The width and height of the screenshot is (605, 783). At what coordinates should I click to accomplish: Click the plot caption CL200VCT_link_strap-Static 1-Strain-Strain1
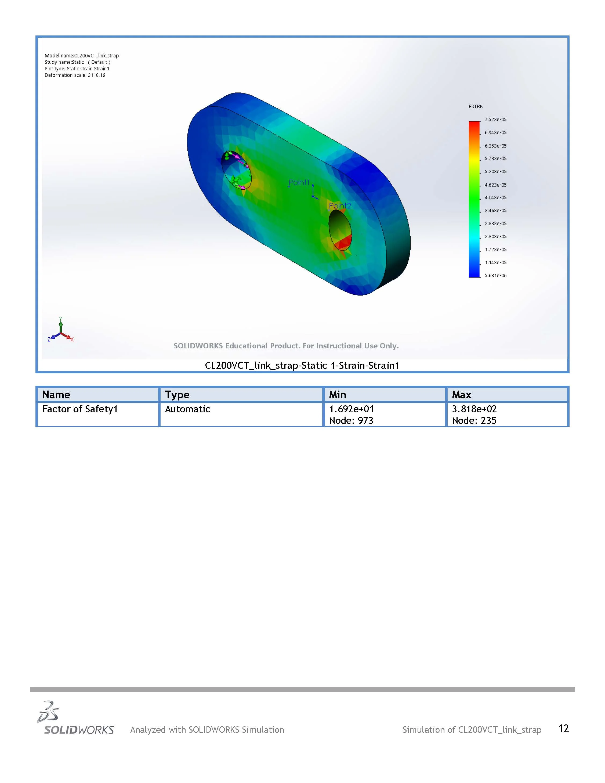click(x=302, y=365)
